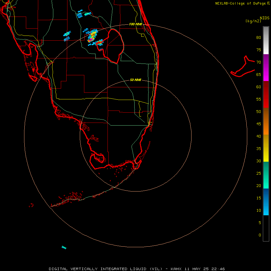Screen dimensions: 271x271
Task: Click the NIDS label
Action: coord(265,18)
